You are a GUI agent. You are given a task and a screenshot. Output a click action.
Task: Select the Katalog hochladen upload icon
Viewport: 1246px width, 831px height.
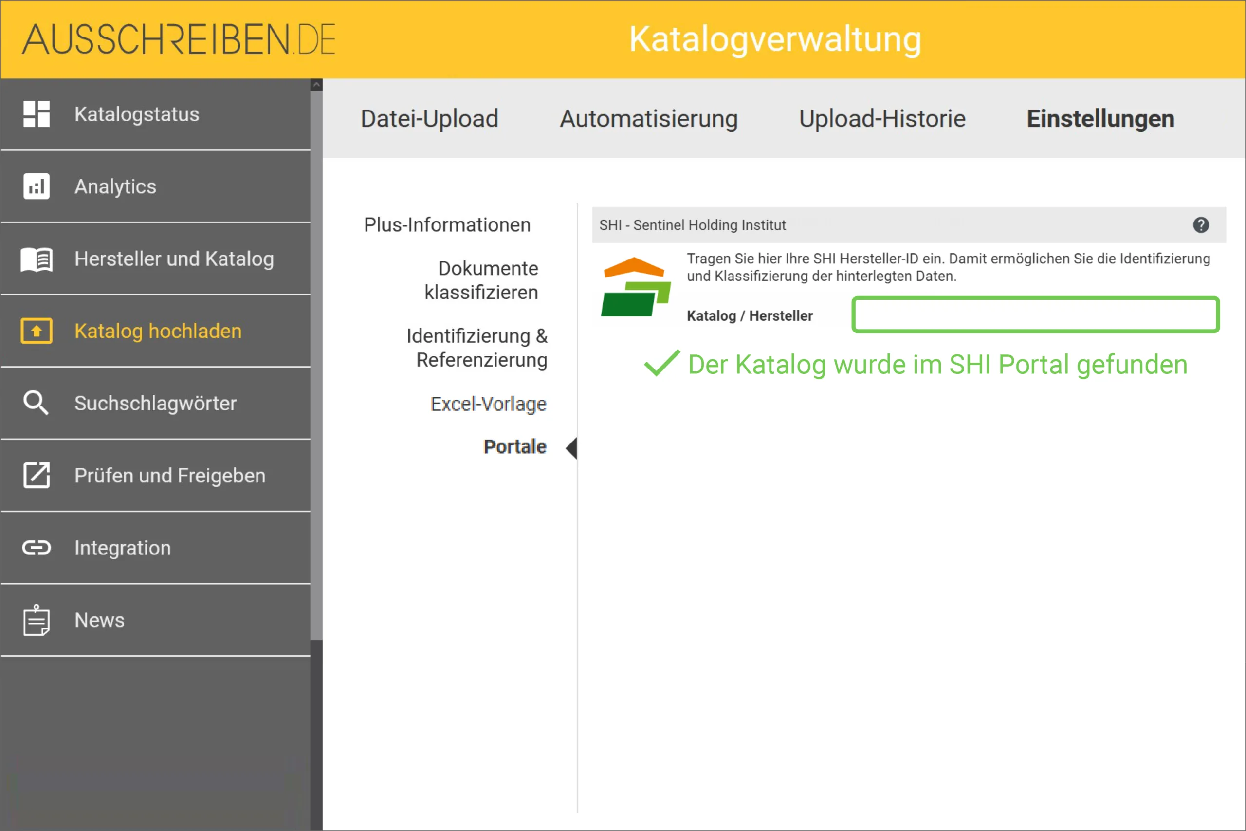coord(36,330)
